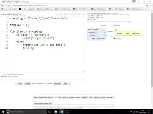Open the Windows Action Center notifications
This screenshot has width=153, height=114.
point(149,112)
